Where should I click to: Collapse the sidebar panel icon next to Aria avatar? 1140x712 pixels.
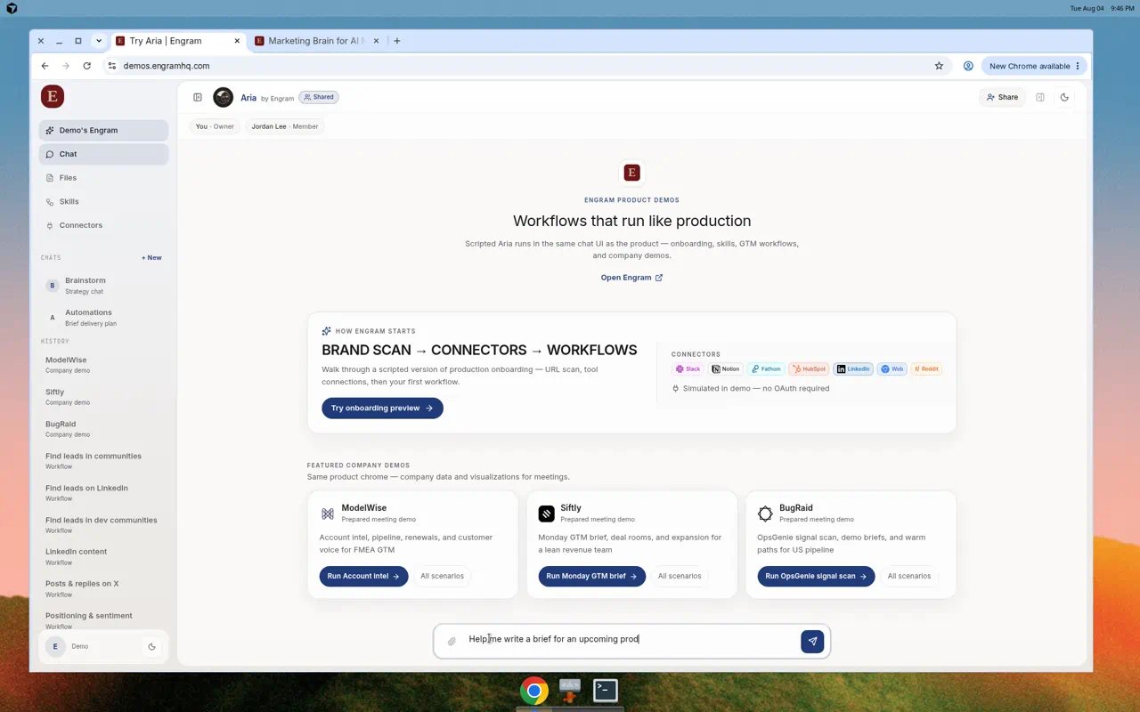coord(198,98)
